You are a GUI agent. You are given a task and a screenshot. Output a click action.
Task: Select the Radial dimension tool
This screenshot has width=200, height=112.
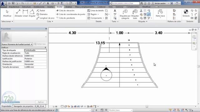coord(41,11)
